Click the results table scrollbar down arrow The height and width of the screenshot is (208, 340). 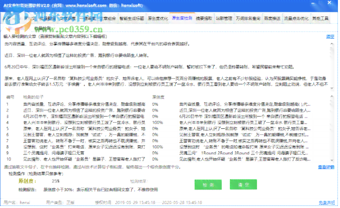pos(332,160)
